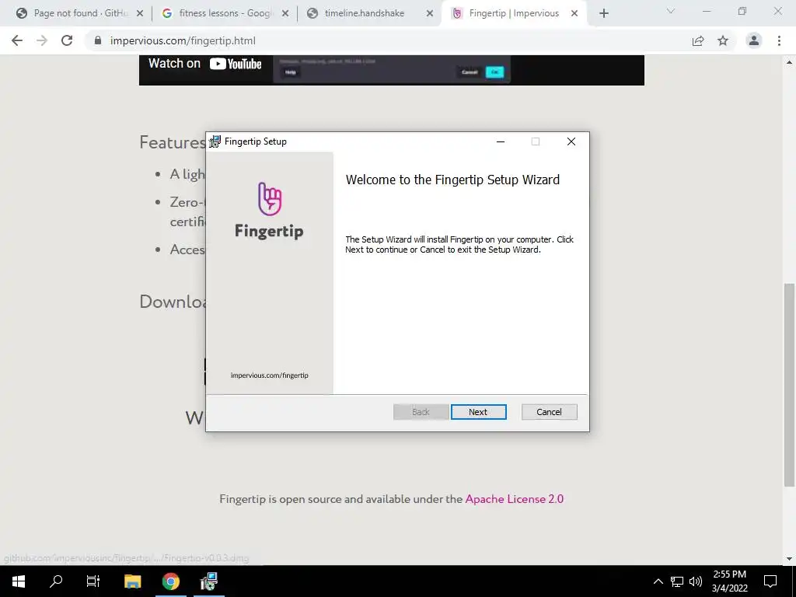Click the Watch on YouTube logo

click(x=236, y=64)
